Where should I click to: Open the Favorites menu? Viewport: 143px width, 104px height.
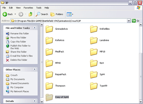[x=28, y=8]
